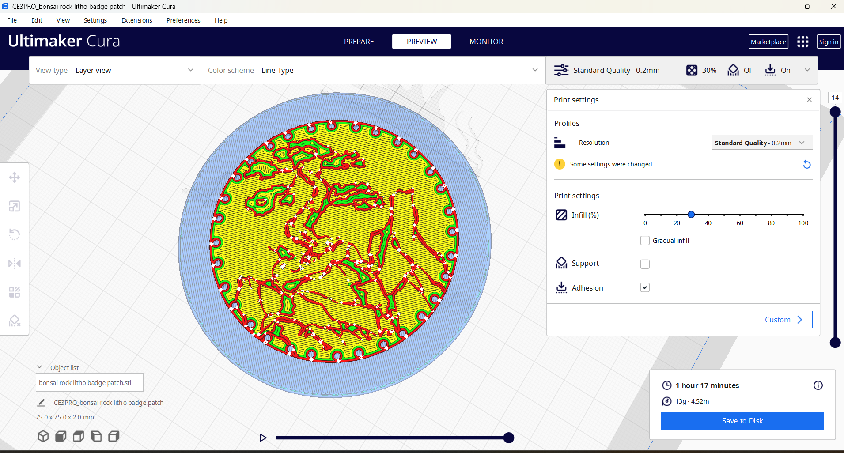Switch to the MONITOR stage
The image size is (844, 453).
[486, 42]
